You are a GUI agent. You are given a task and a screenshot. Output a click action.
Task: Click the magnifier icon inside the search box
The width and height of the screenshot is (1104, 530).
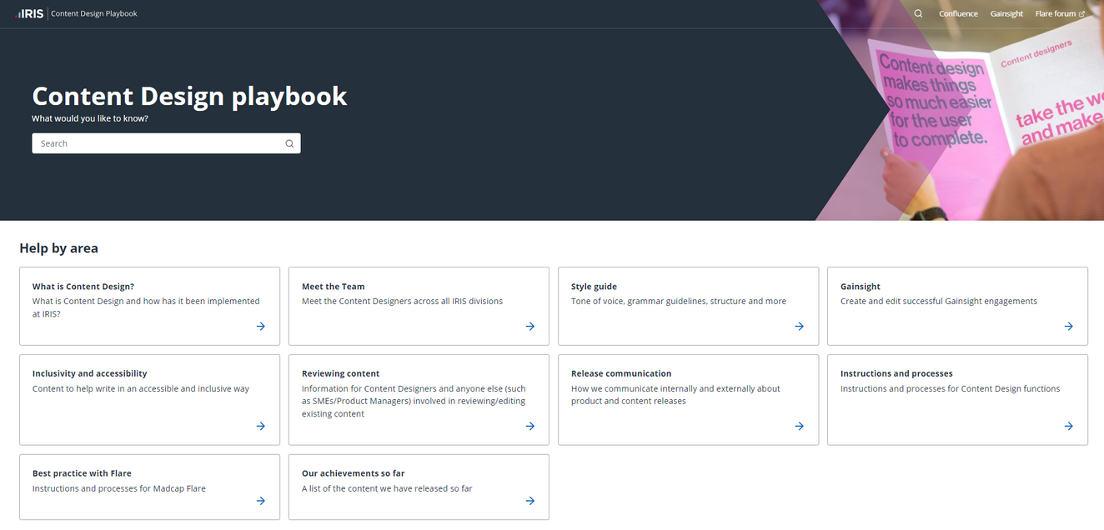click(289, 143)
